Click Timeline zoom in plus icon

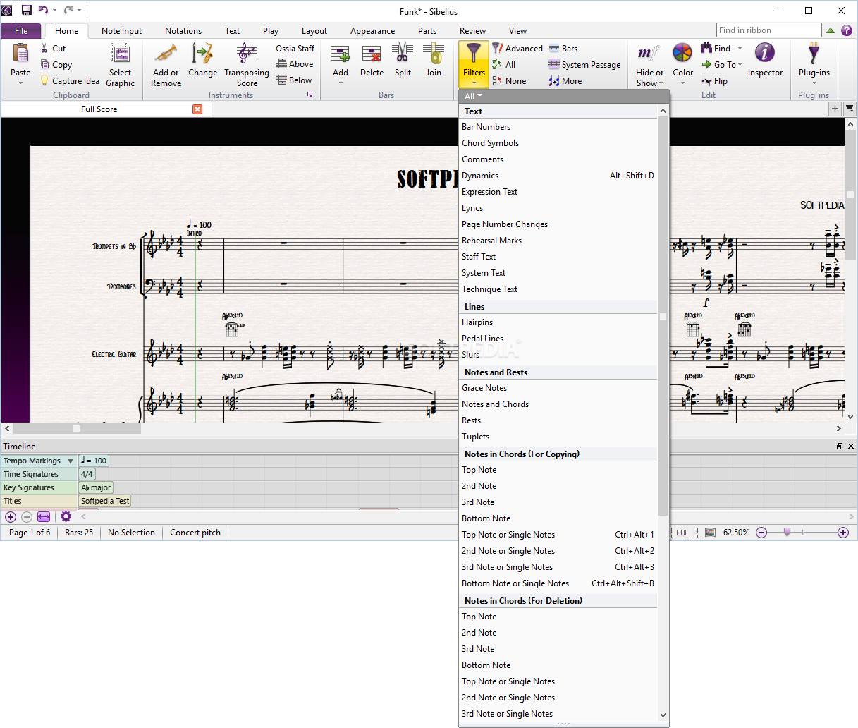click(x=11, y=517)
